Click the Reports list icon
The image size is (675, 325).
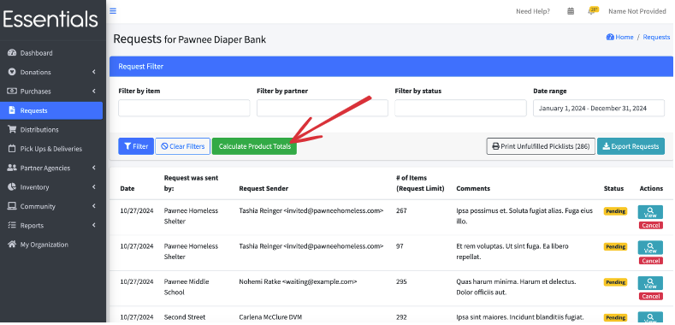coord(12,225)
